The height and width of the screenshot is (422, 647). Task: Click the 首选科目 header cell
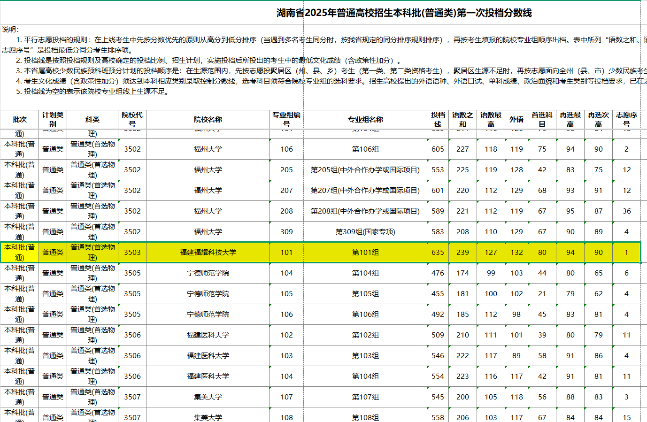click(542, 120)
